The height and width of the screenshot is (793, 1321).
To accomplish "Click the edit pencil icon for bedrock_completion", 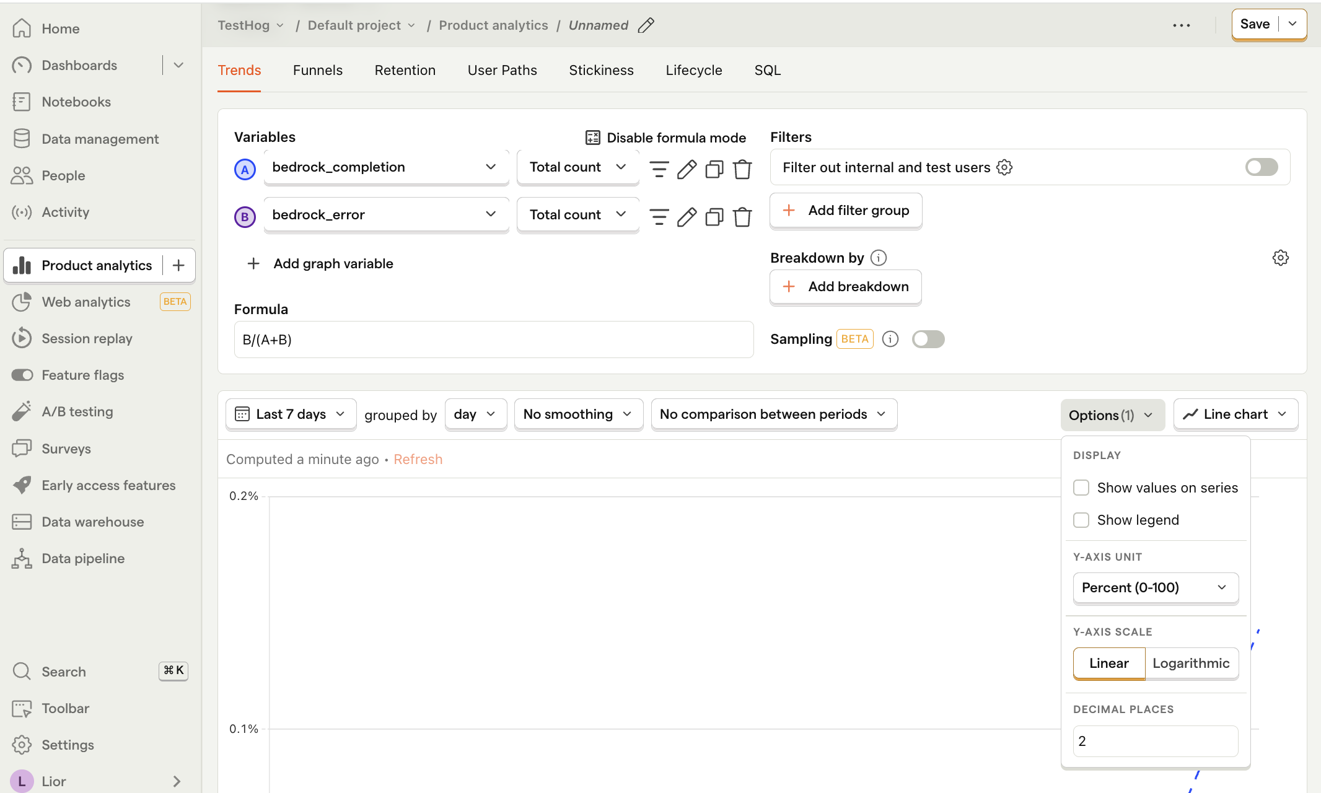I will pos(686,168).
